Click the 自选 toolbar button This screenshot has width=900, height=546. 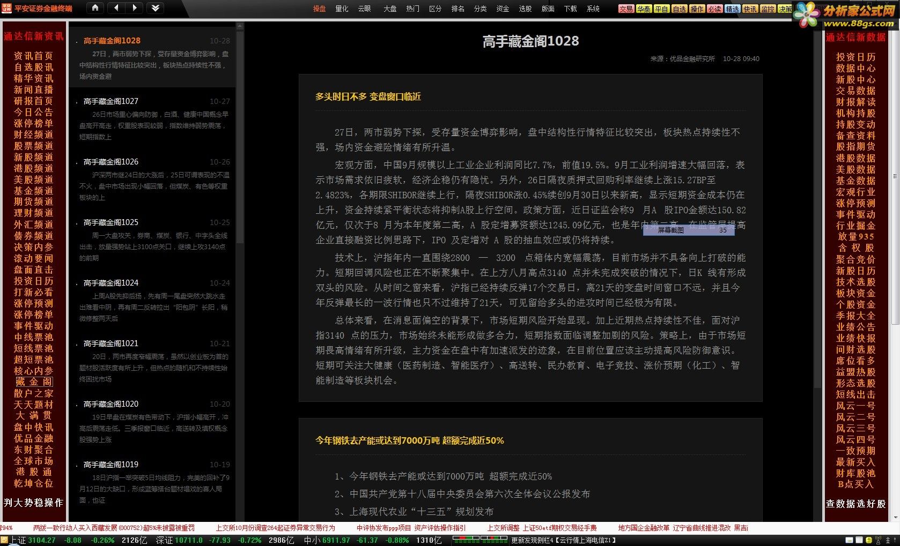679,9
